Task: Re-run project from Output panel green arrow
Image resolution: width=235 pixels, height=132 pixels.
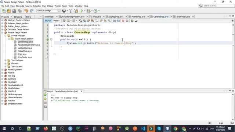Action: [x=46, y=95]
